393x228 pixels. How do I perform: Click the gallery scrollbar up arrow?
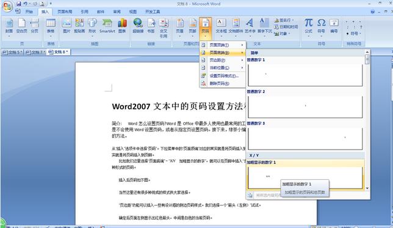coord(367,52)
